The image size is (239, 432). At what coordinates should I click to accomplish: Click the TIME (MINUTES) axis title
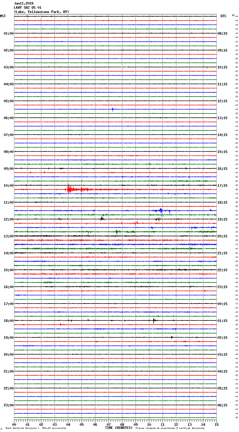click(118, 428)
